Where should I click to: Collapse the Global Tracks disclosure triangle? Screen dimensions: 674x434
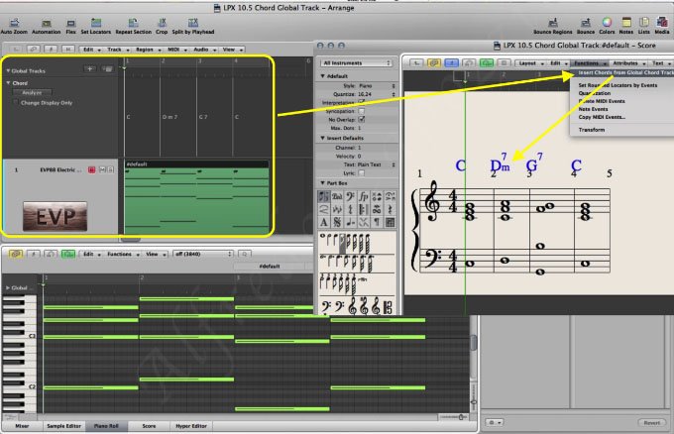point(7,70)
